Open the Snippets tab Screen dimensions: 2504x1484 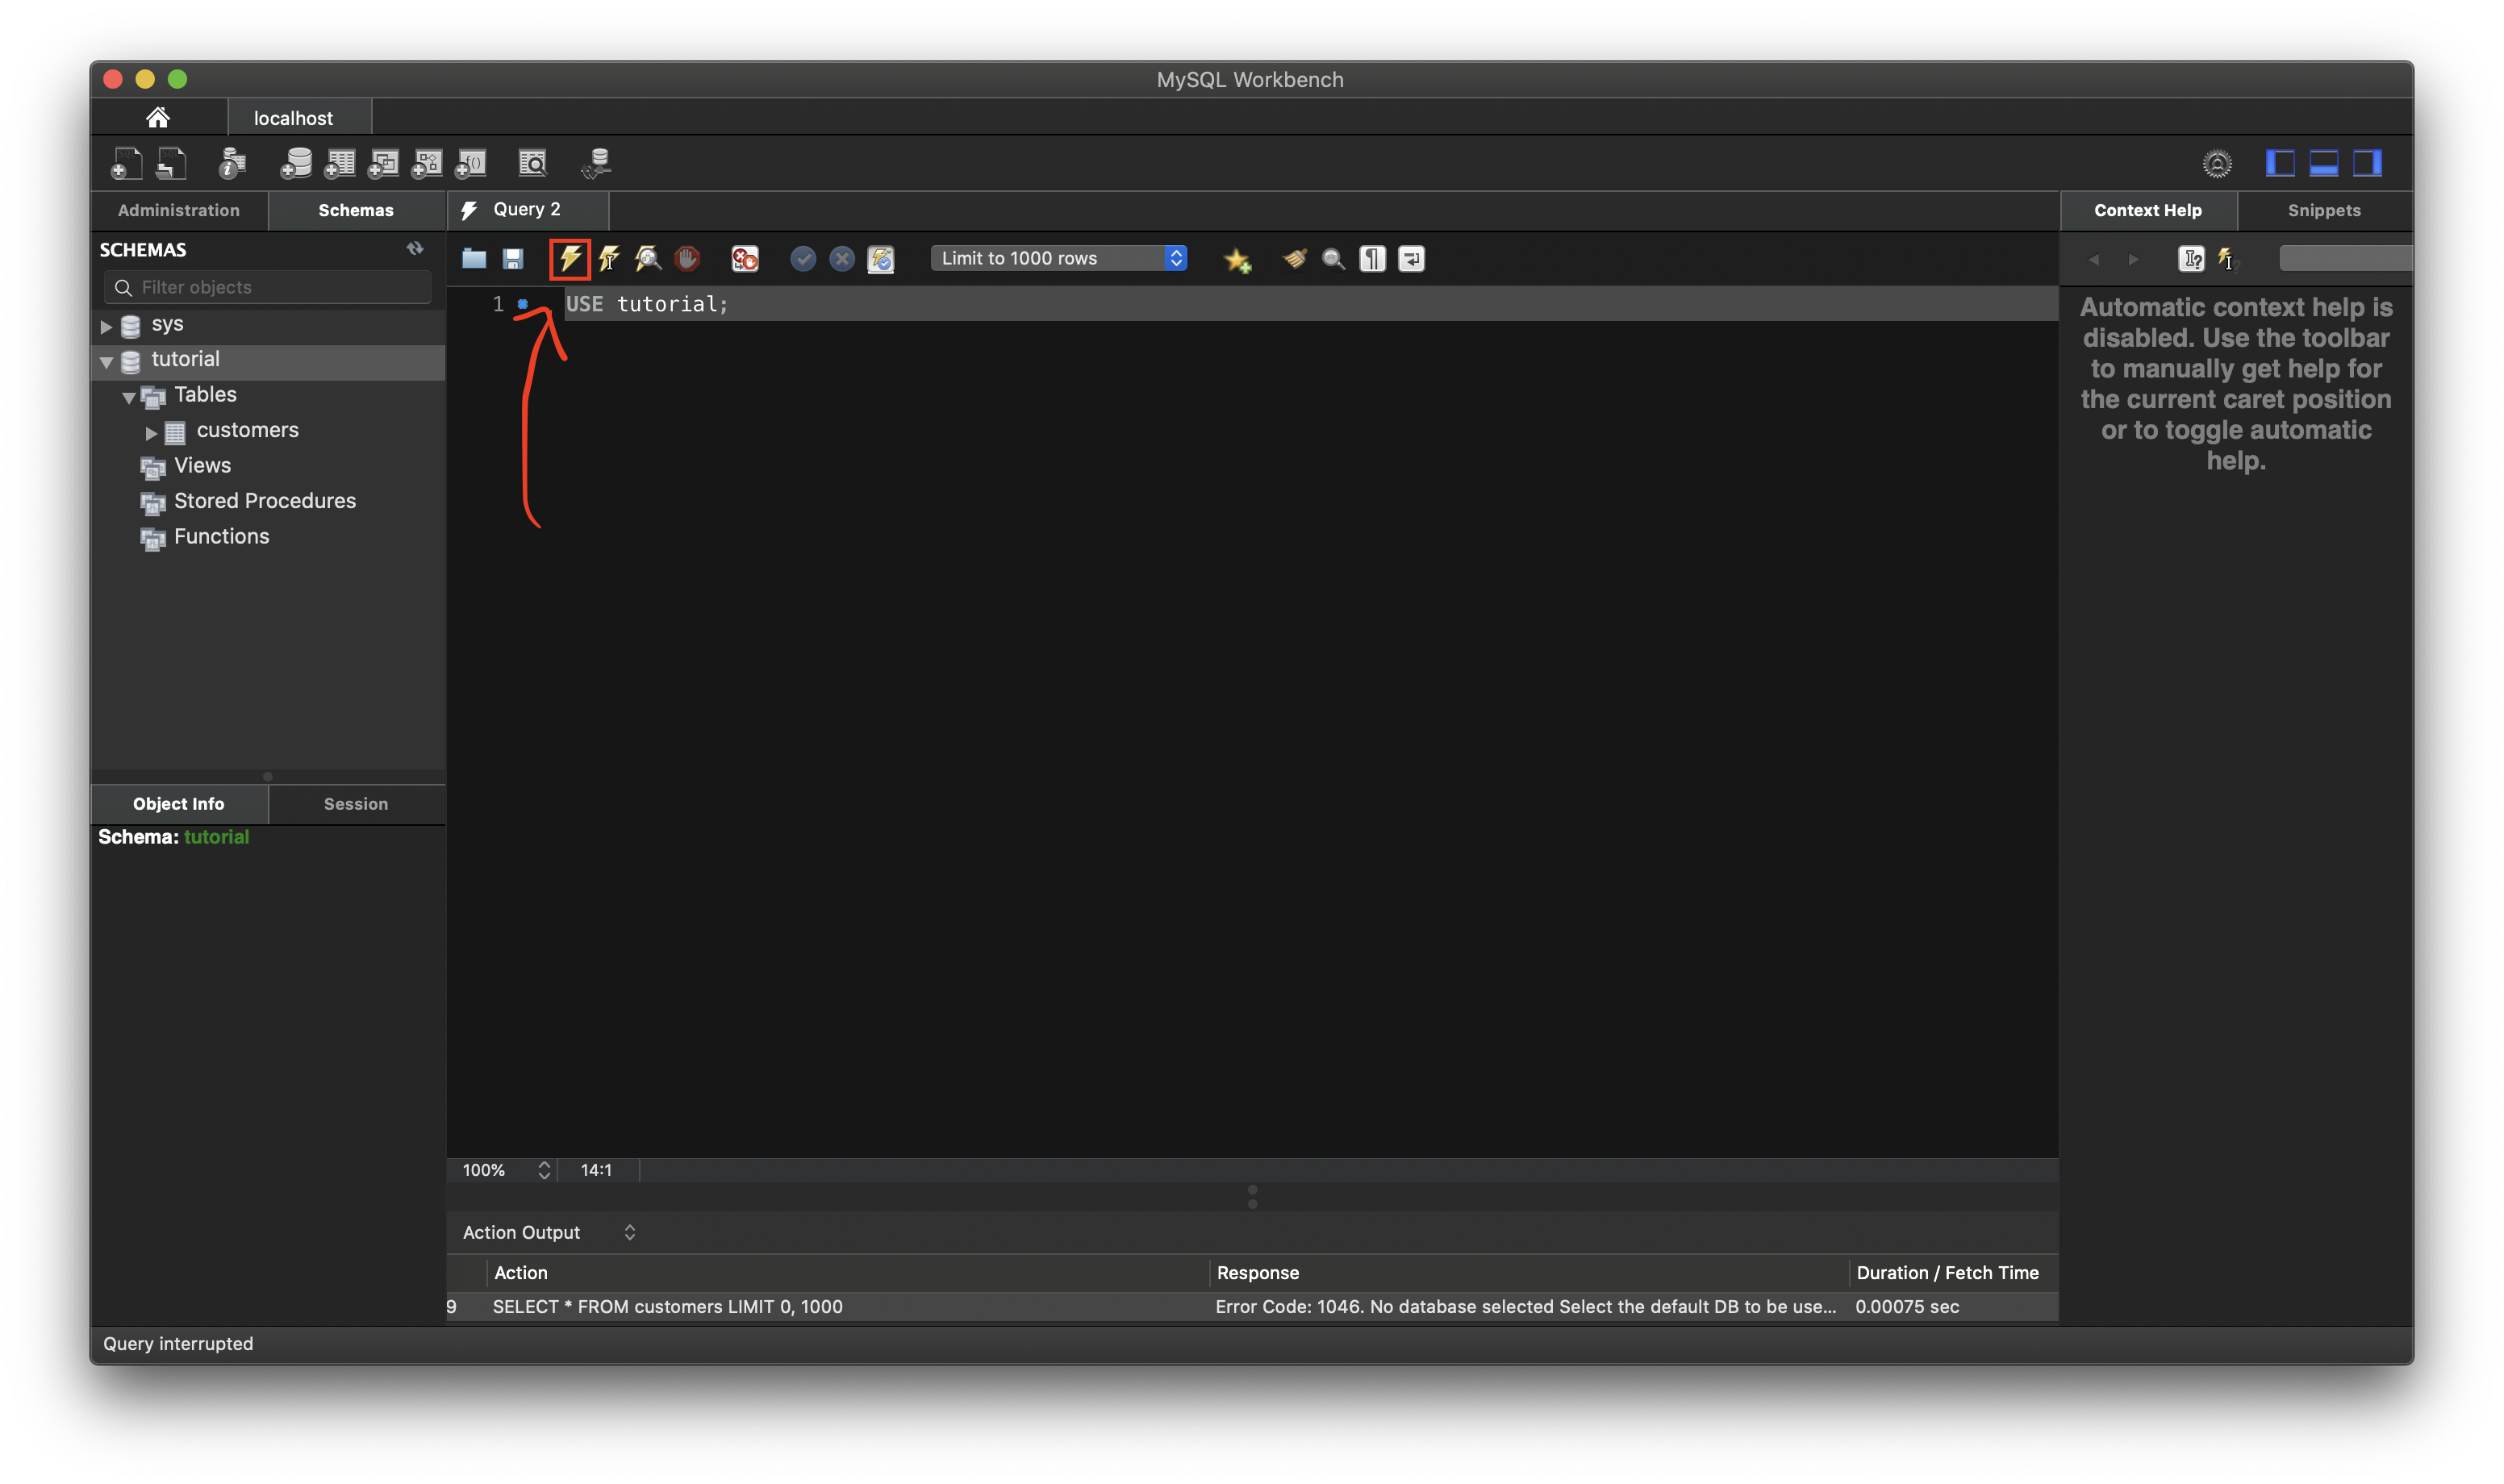(x=2323, y=210)
